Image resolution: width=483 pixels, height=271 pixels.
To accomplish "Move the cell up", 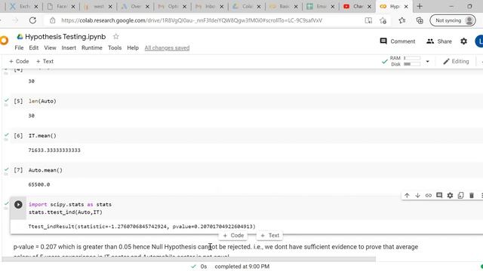I will click(407, 196).
